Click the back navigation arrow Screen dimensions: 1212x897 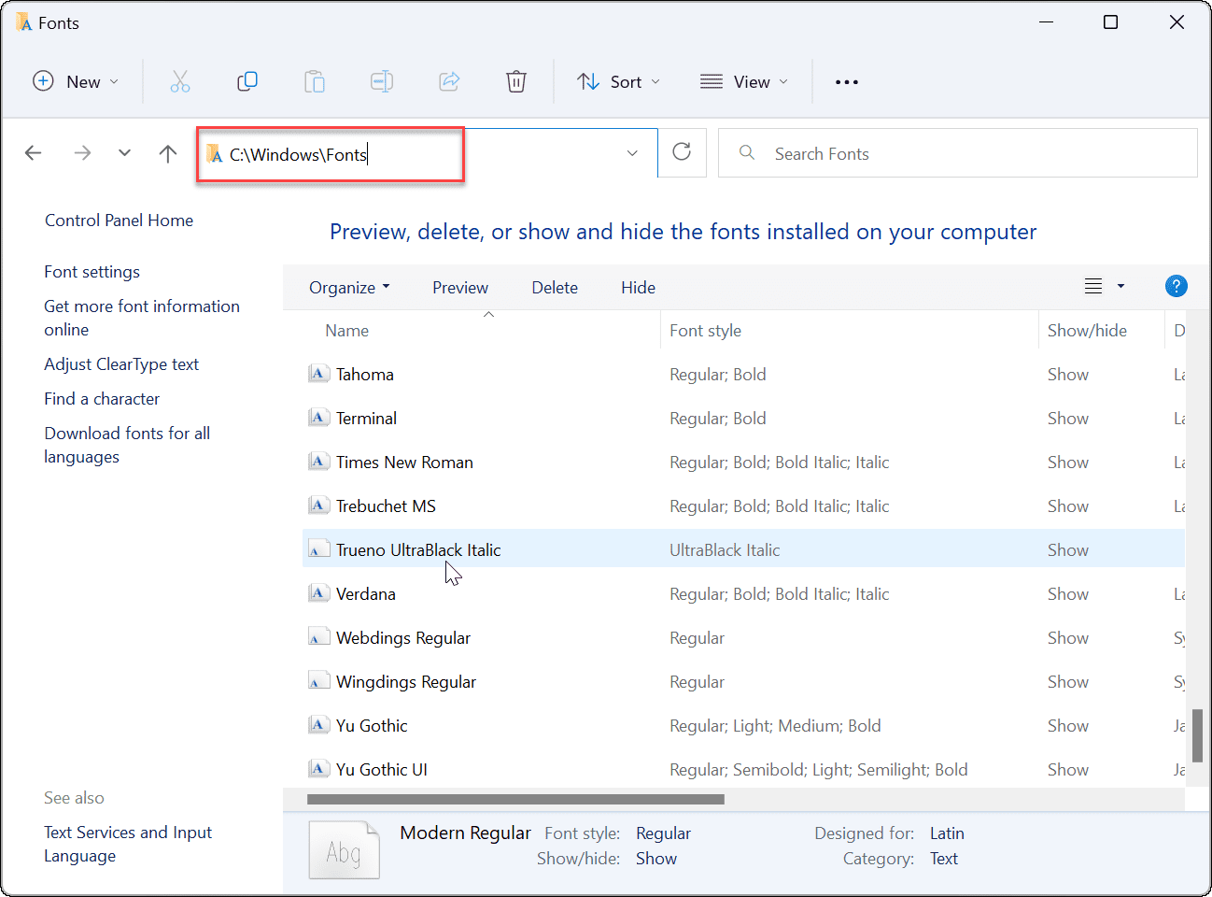(x=34, y=152)
